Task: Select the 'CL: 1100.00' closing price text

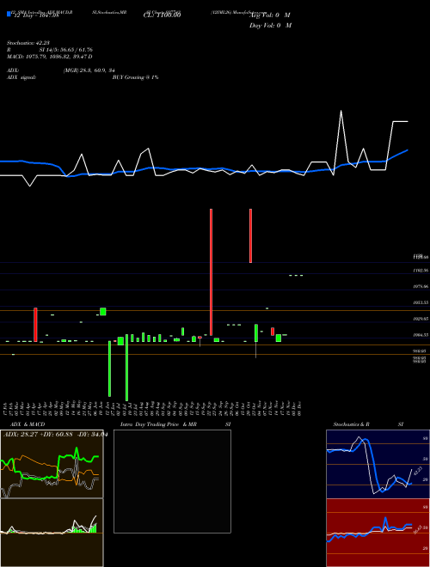Action: (162, 15)
